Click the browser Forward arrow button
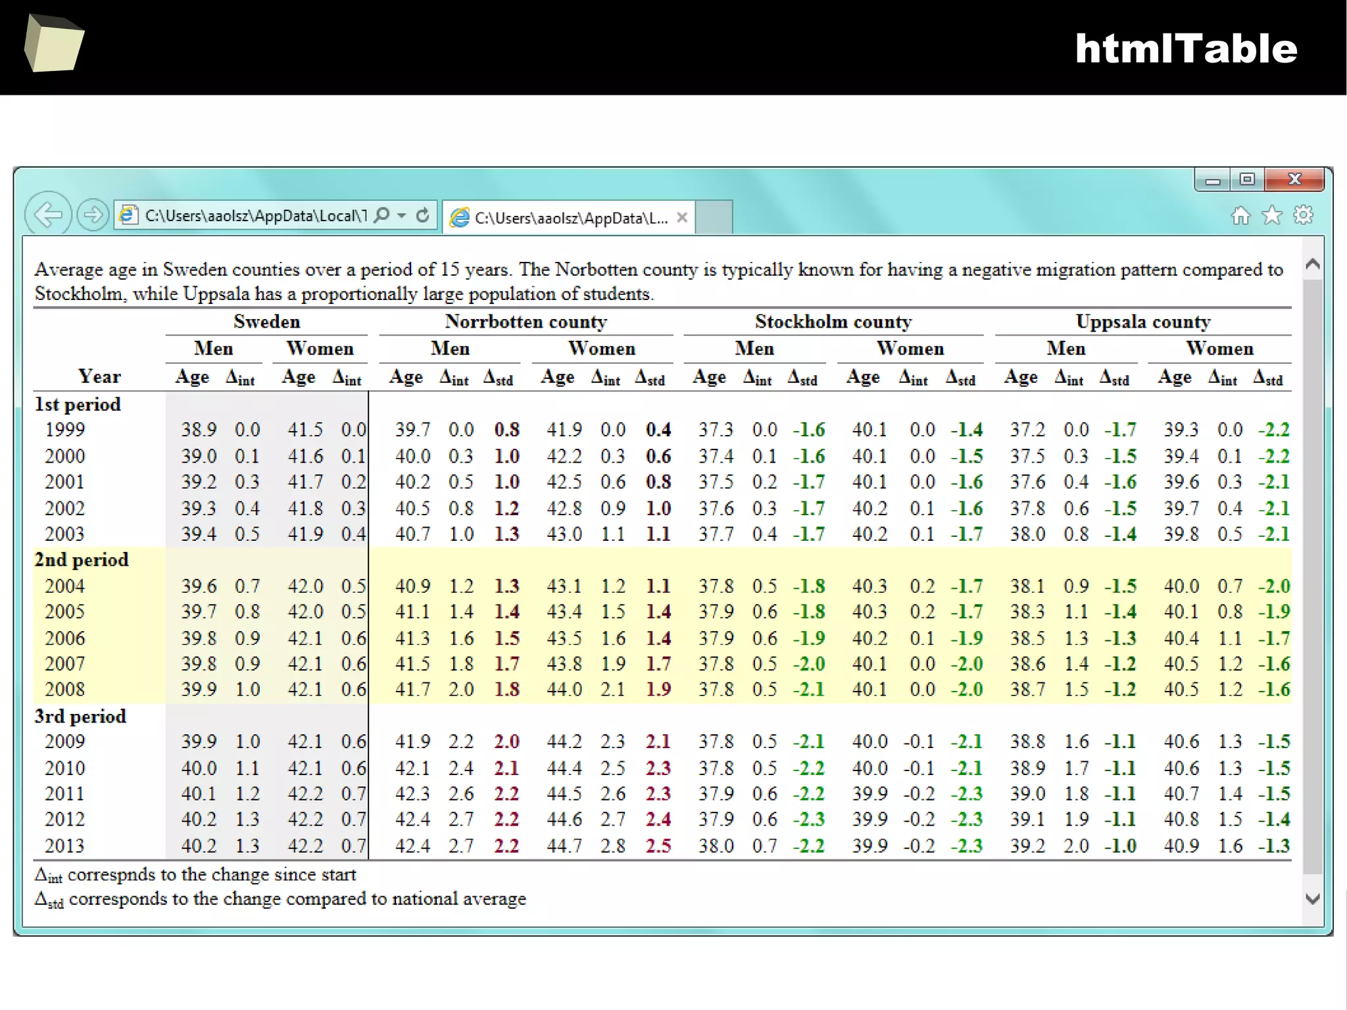 (x=92, y=215)
